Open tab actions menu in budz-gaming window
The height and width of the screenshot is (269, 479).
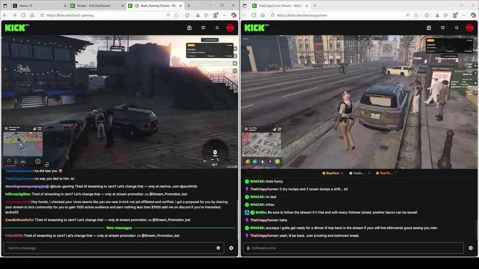(5, 6)
